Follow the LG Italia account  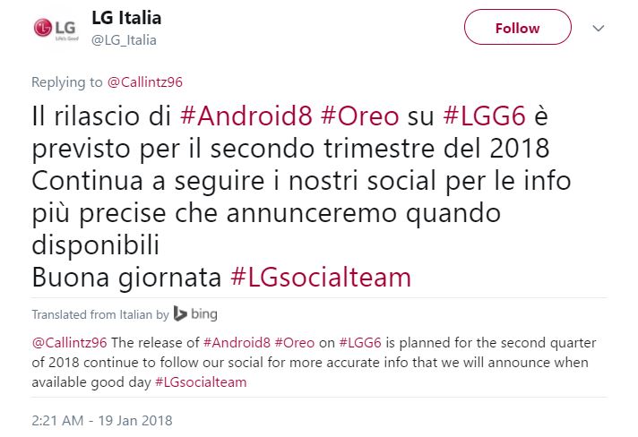(518, 27)
